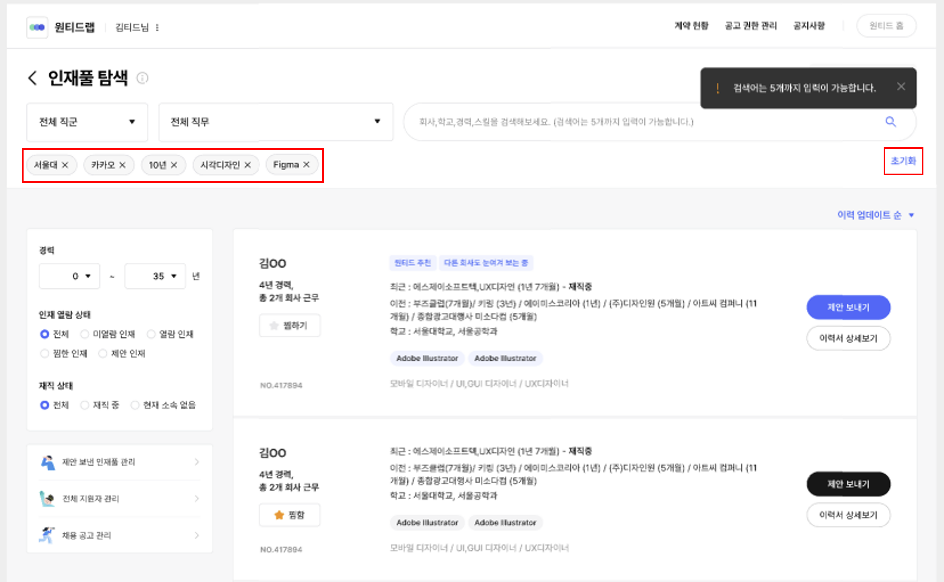Select 재직 중 under 재직 상태
The width and height of the screenshot is (944, 582).
pyautogui.click(x=85, y=405)
